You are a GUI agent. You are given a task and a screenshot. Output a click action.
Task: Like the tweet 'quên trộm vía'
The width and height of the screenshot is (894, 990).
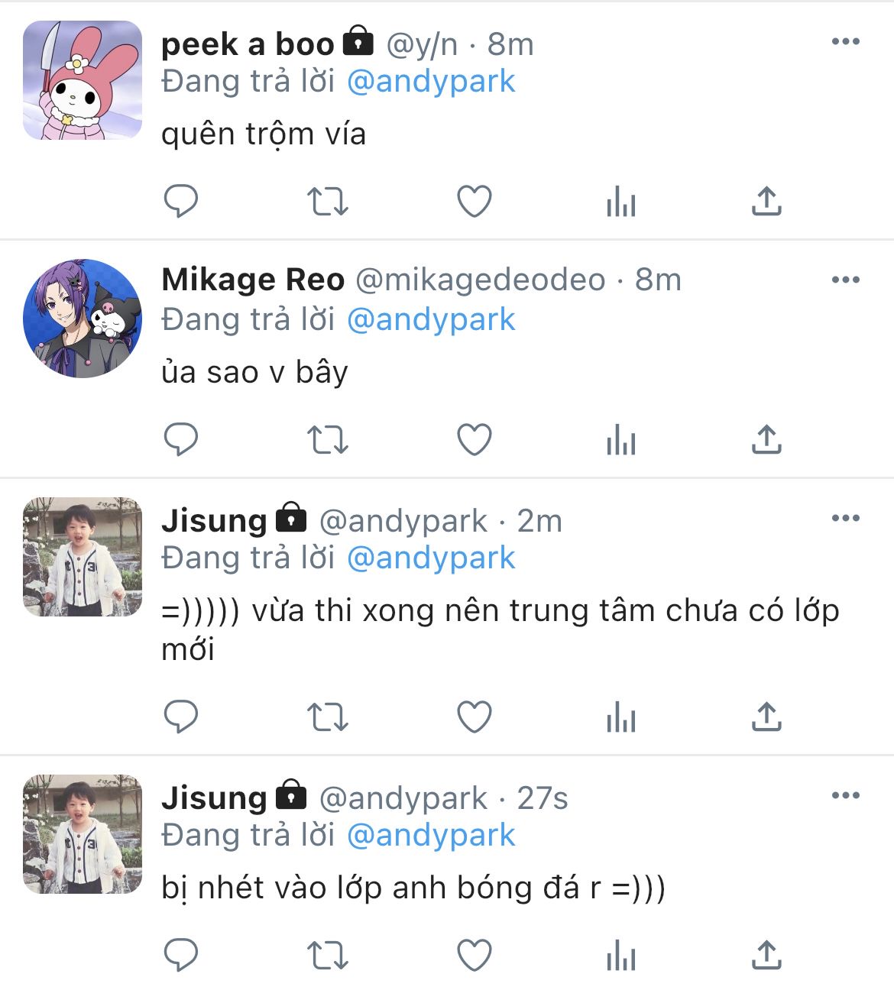[x=474, y=202]
